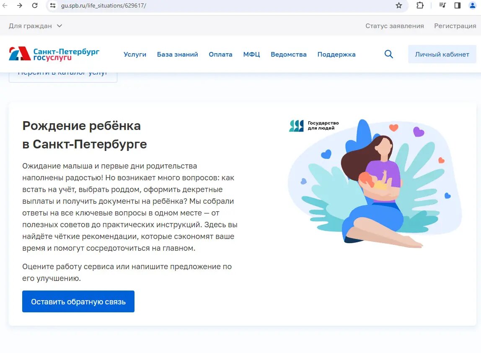Image resolution: width=481 pixels, height=353 pixels.
Task: Open the media control playlist icon
Action: pos(442,5)
